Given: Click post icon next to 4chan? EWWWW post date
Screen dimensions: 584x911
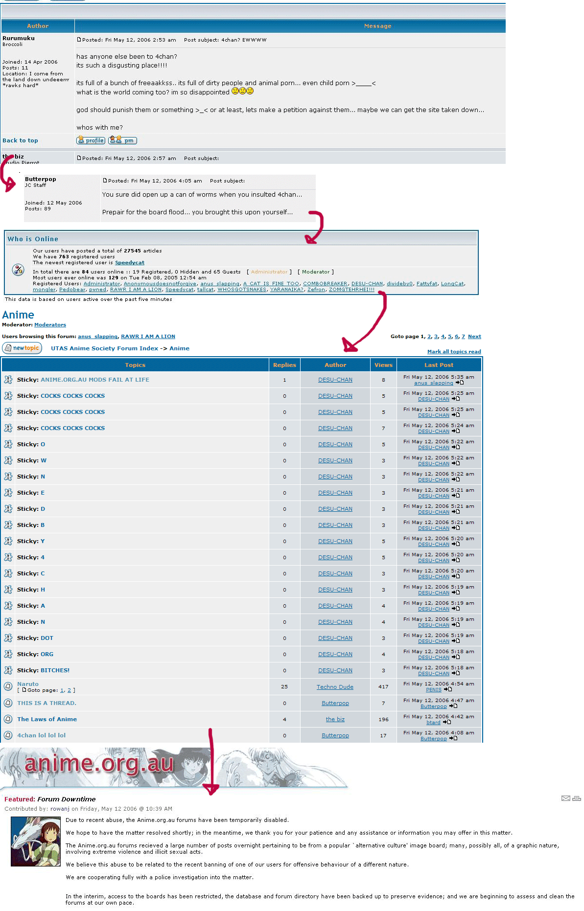Looking at the screenshot, I should pyautogui.click(x=79, y=40).
